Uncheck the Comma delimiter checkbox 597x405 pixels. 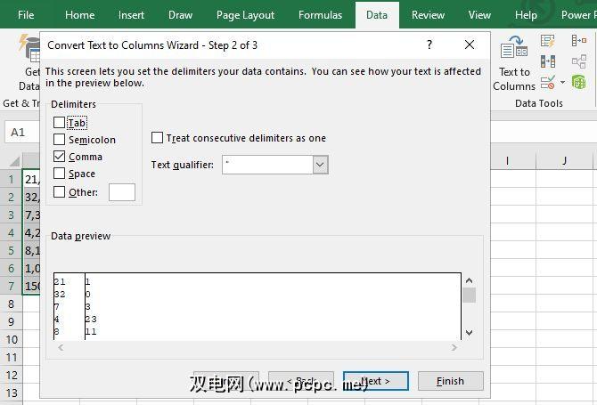59,157
